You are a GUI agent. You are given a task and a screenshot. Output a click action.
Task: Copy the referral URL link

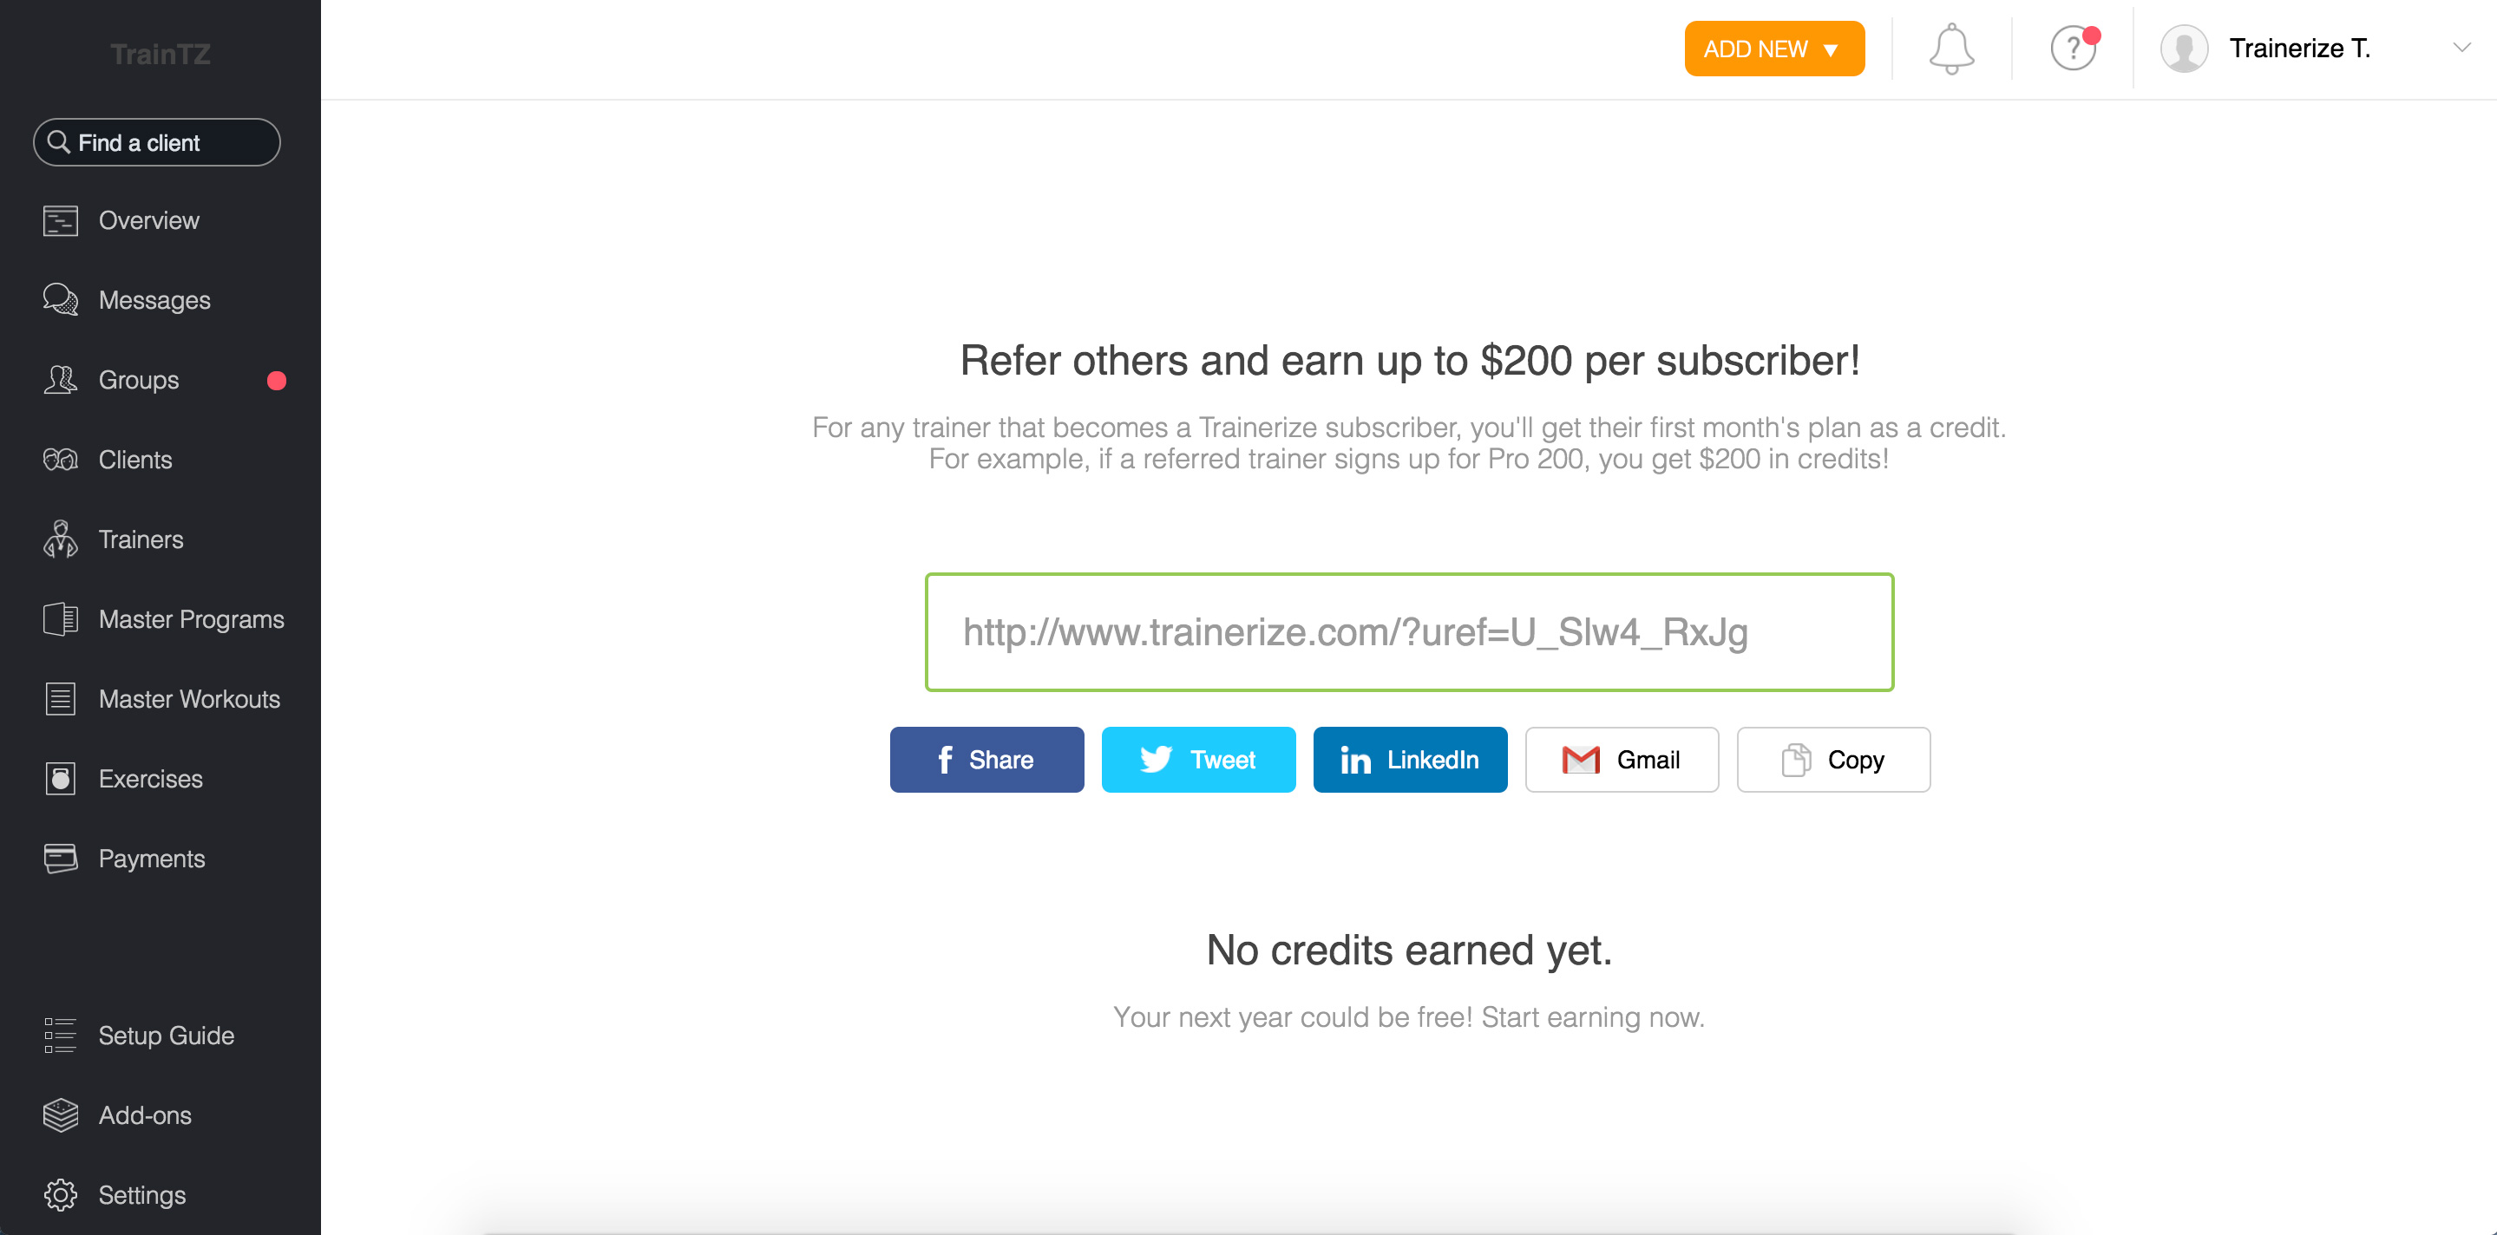1834,759
